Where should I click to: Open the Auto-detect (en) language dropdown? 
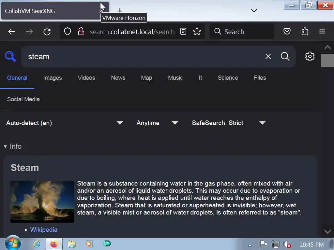tap(65, 123)
